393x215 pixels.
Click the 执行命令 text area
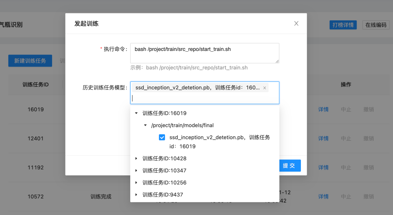pos(205,53)
